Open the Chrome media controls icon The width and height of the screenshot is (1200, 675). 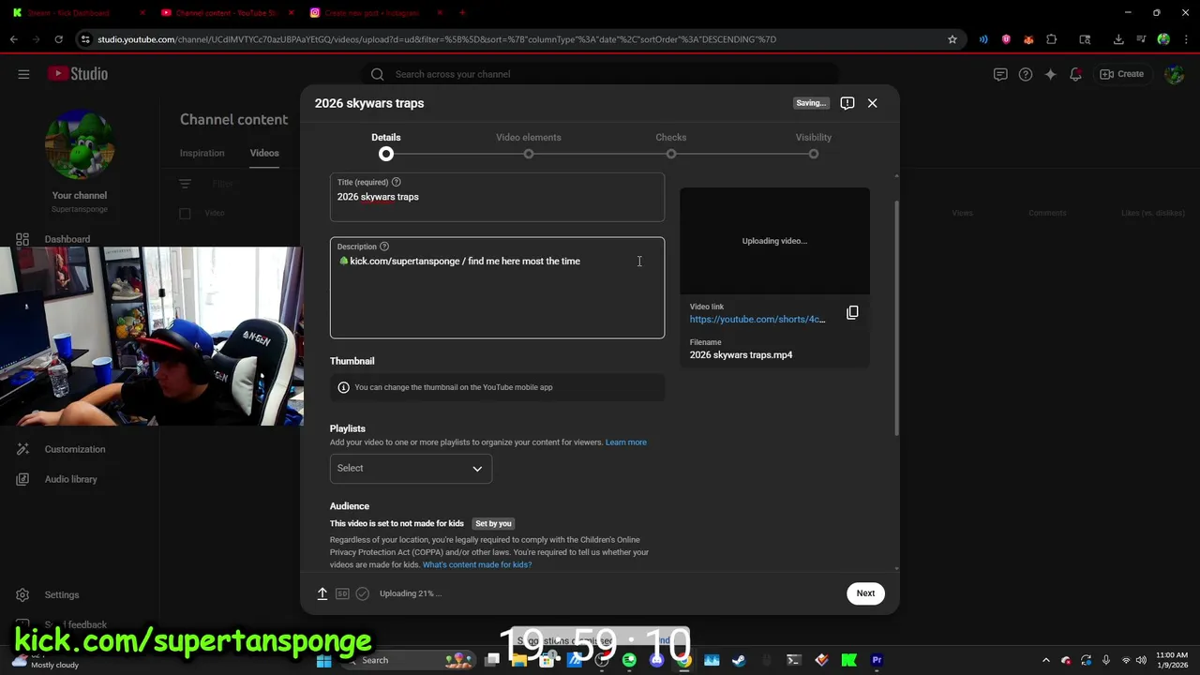coord(1141,39)
